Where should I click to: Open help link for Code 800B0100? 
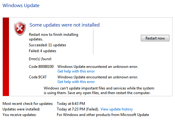tap(76, 71)
